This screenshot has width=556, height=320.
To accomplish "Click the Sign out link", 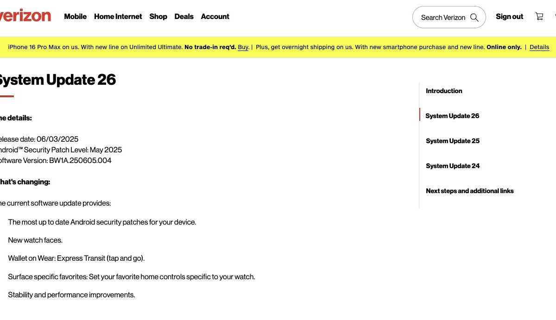I will pyautogui.click(x=509, y=16).
